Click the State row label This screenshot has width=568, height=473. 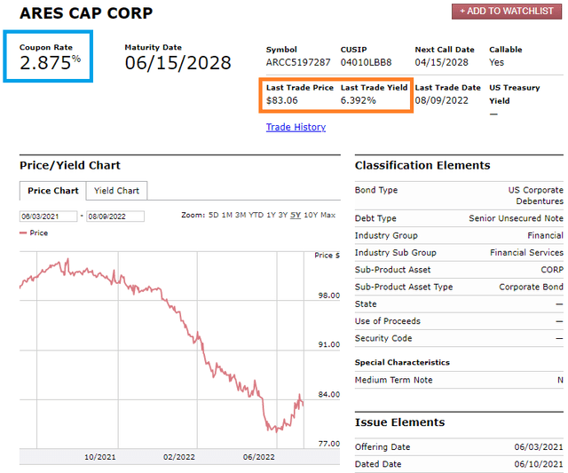pos(366,304)
